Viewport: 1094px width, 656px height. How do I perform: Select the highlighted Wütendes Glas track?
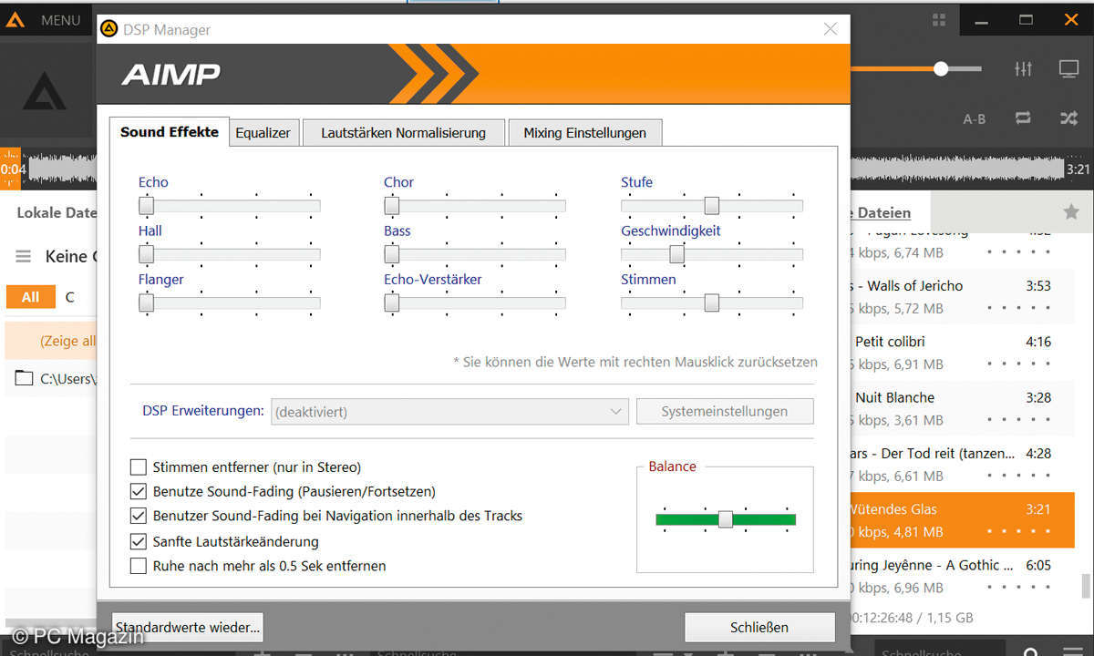click(x=963, y=520)
